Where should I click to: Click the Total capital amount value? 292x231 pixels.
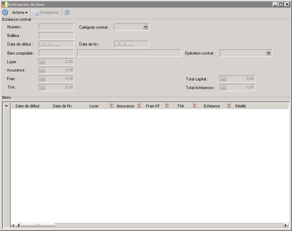pos(250,79)
